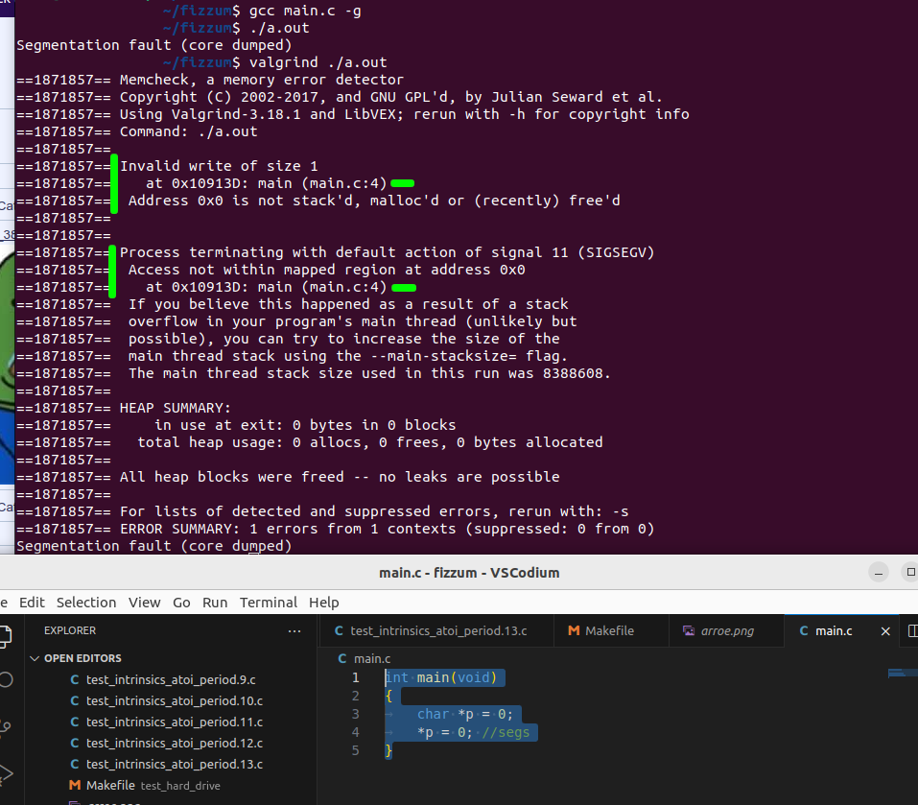This screenshot has width=918, height=805.
Task: Click the C file icon of test_intrinsics_atoi_period.9.c
Action: pos(75,679)
